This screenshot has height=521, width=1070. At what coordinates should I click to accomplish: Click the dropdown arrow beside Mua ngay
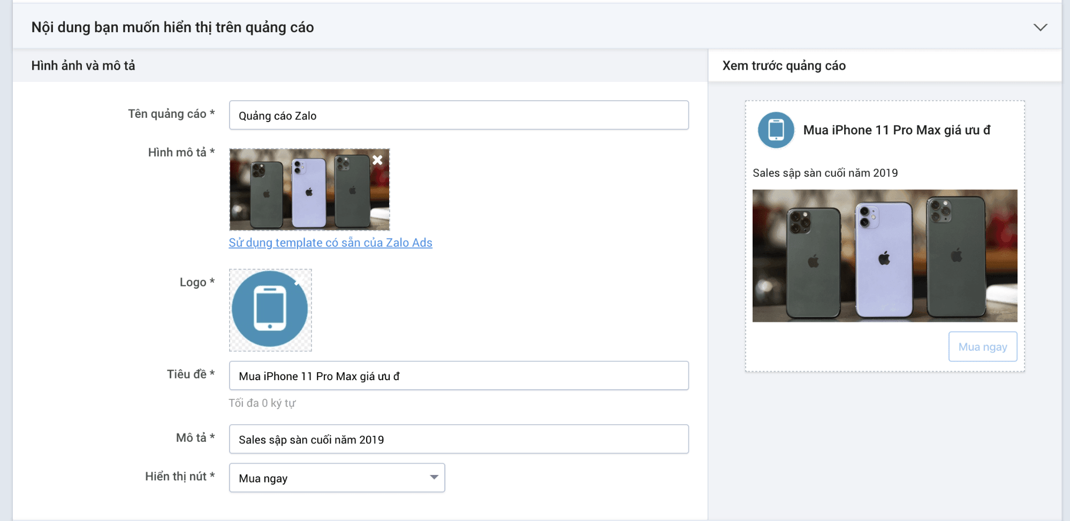point(434,478)
